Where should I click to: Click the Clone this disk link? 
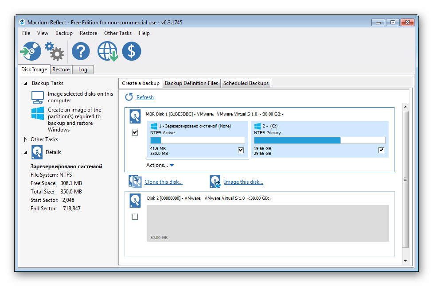(163, 182)
